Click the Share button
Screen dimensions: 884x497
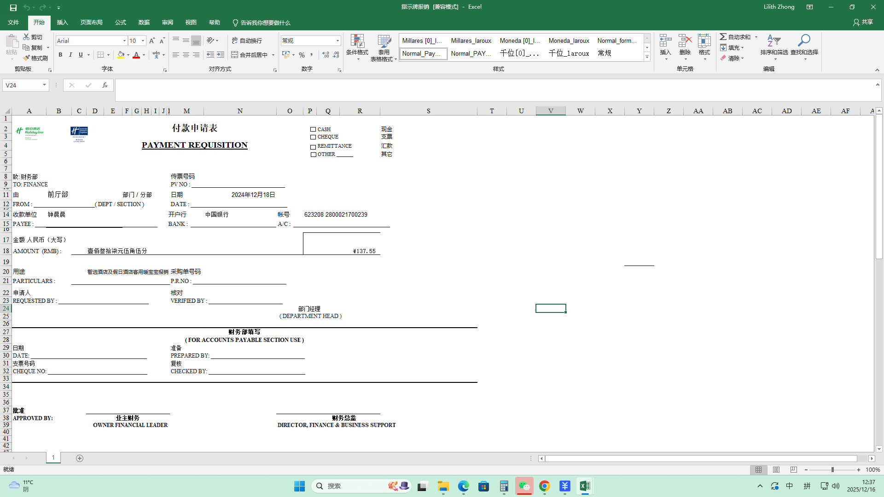863,22
